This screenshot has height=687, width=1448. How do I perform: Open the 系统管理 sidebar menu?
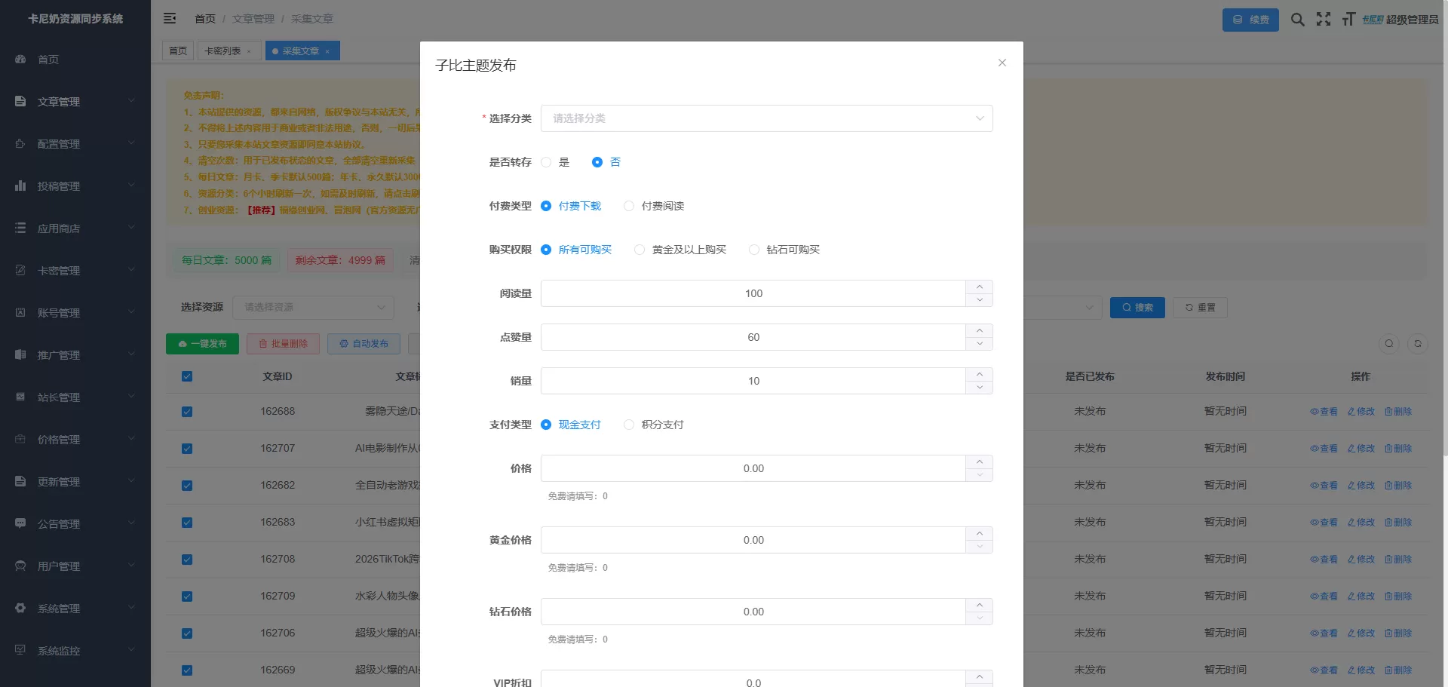tap(74, 608)
